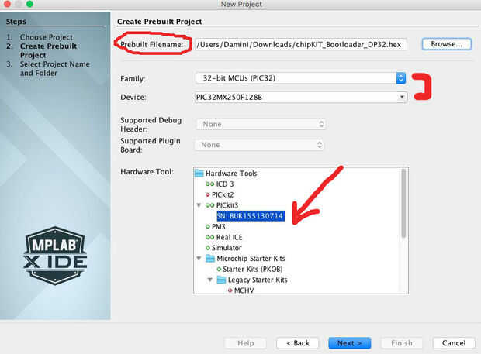Click the Hardware Tool list scrollbar
481x354 pixels.
click(403, 203)
